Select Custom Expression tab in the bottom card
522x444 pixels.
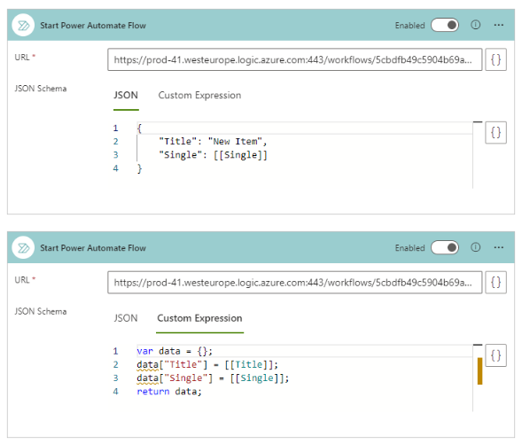click(199, 318)
